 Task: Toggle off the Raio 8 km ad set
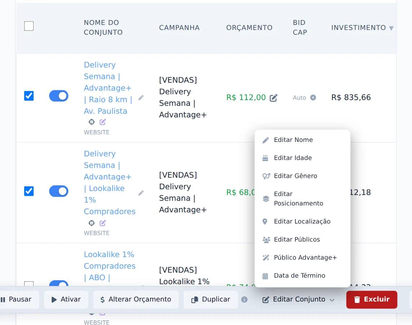58,96
